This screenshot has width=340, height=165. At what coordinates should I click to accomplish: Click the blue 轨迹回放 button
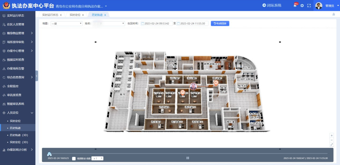(x=220, y=24)
